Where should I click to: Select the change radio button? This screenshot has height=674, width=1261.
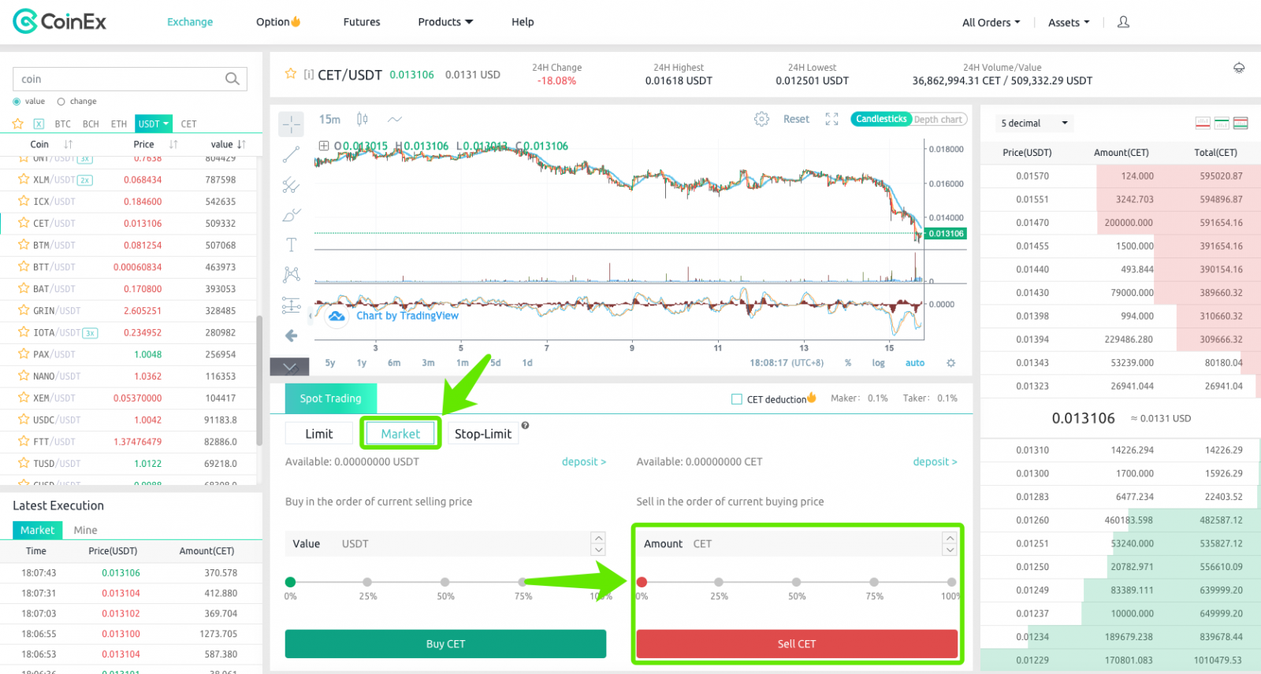click(x=61, y=102)
